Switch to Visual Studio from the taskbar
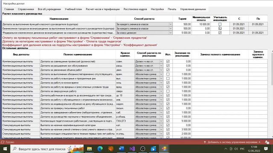This screenshot has height=153, width=273. click(x=132, y=149)
